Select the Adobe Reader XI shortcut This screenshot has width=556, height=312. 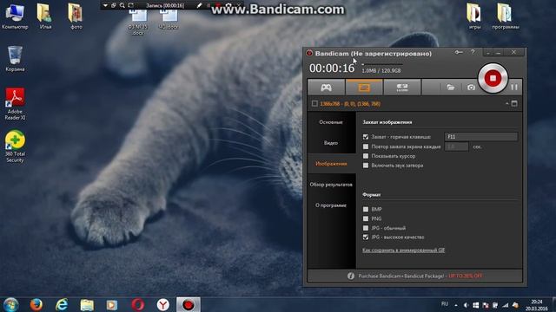tap(15, 104)
